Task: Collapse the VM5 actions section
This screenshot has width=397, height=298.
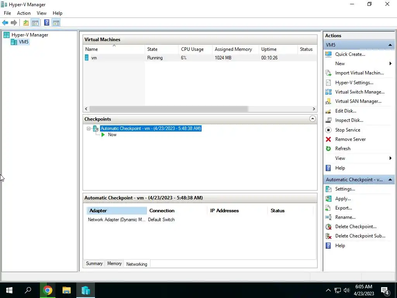Action: tap(390, 45)
